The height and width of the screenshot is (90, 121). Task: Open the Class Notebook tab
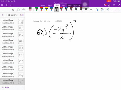74,6
